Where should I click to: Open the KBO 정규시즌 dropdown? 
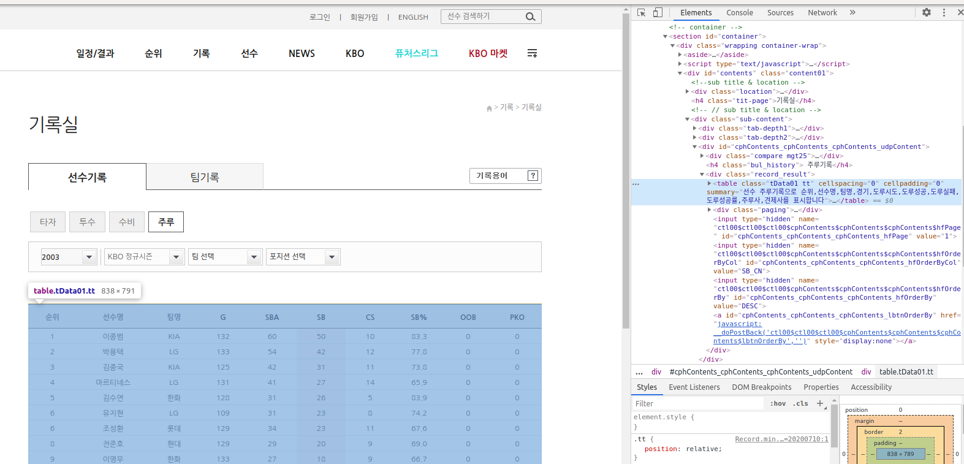(145, 257)
